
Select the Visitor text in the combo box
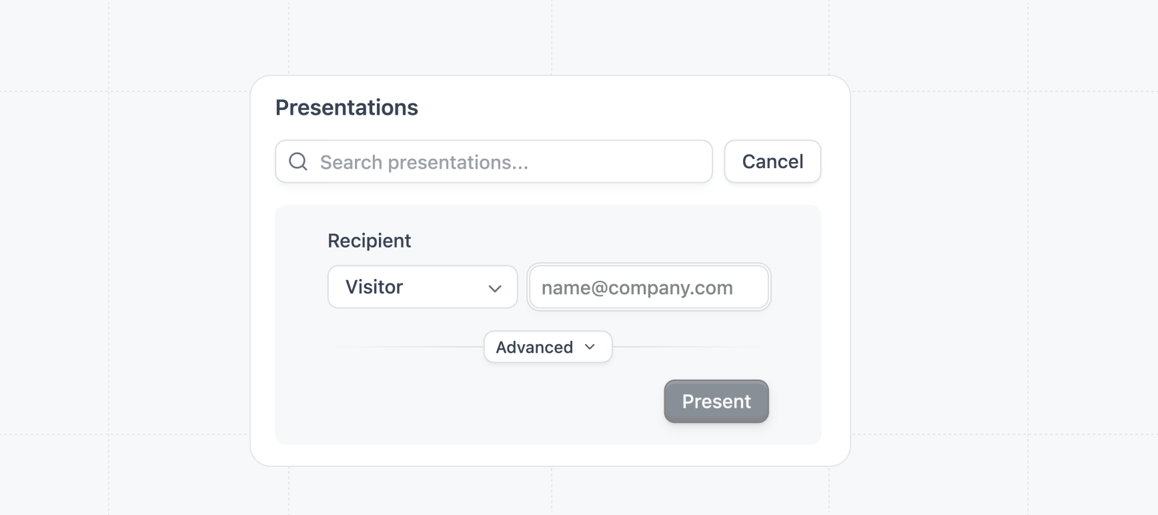[374, 287]
